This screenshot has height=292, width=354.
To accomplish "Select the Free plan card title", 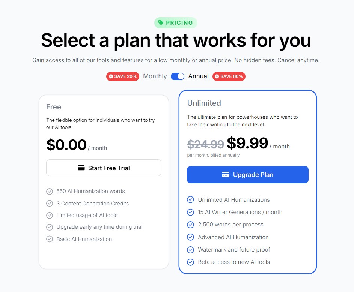I will [54, 107].
